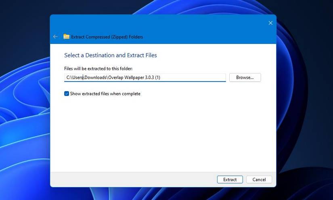The width and height of the screenshot is (333, 200).
Task: Toggle Show extracted files when complete checkbox
Action: pyautogui.click(x=67, y=94)
